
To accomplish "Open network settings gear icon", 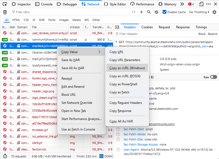I will (x=214, y=12).
